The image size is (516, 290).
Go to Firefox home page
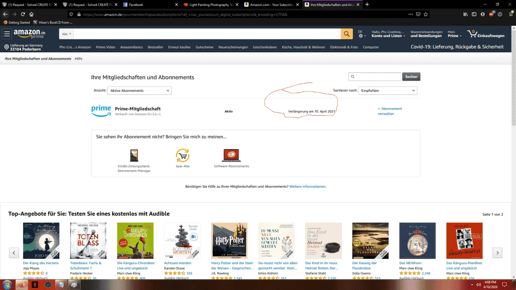31,14
